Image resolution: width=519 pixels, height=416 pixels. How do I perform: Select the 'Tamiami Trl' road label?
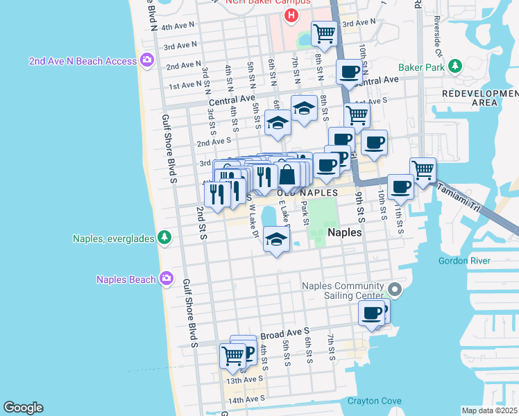(x=459, y=198)
